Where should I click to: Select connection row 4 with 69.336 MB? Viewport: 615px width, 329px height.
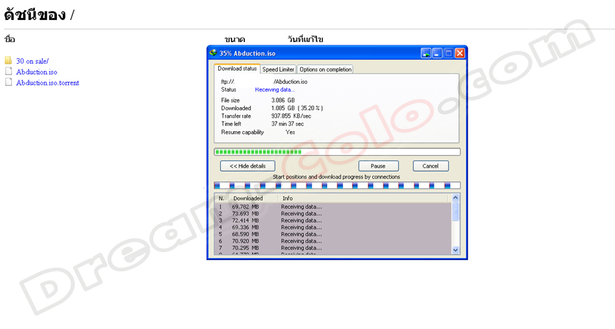click(333, 227)
